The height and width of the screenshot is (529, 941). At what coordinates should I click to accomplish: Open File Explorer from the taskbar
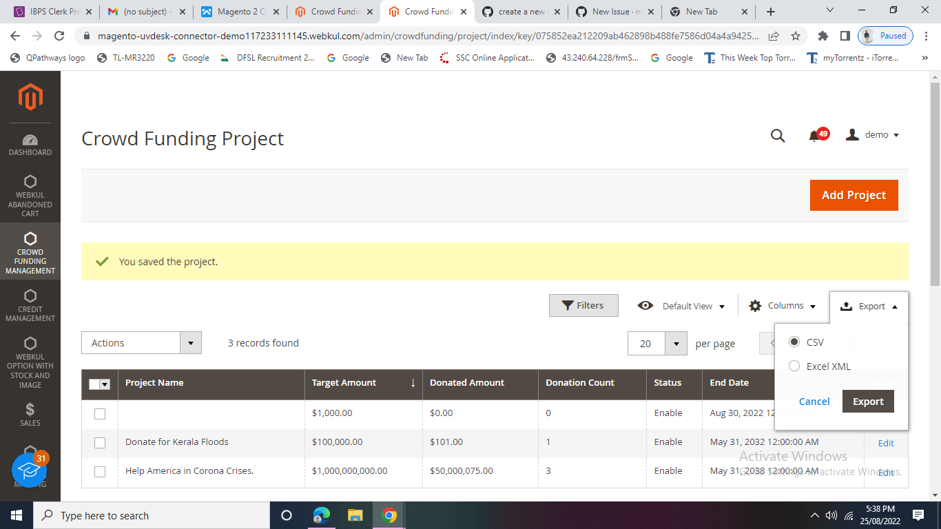tap(355, 515)
